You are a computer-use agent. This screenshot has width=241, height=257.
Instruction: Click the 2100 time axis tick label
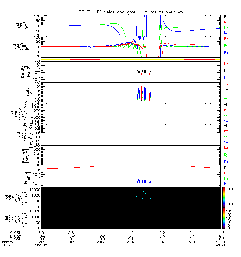(131, 242)
